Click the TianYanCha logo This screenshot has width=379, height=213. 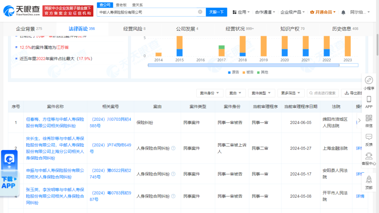point(22,11)
